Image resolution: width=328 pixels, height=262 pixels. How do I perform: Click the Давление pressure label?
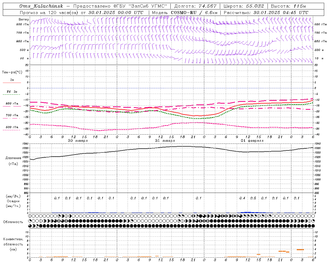[x=13, y=158]
